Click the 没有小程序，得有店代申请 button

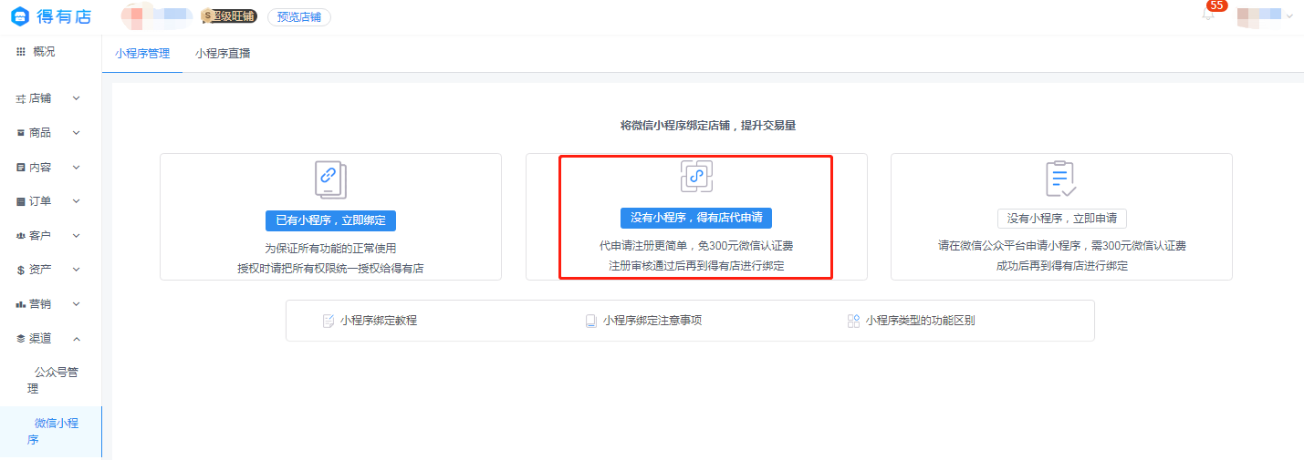pos(696,218)
